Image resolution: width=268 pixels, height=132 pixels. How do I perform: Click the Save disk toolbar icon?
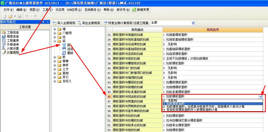(x=20, y=16)
